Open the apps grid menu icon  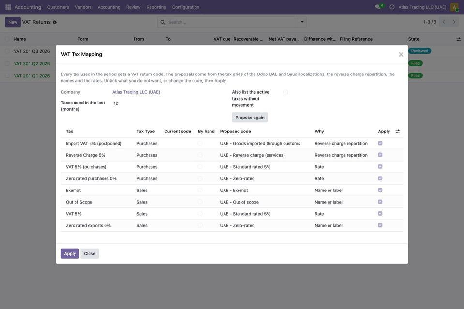(x=8, y=7)
